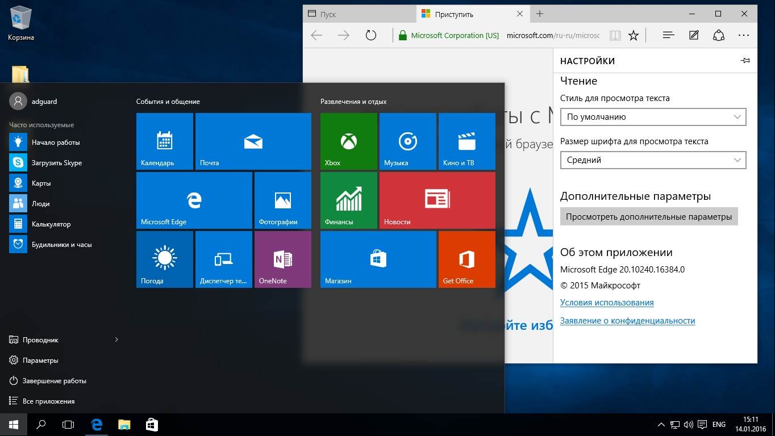Screen dimensions: 775x436
Task: Open font size dropdown 'Средний'
Action: coord(653,160)
